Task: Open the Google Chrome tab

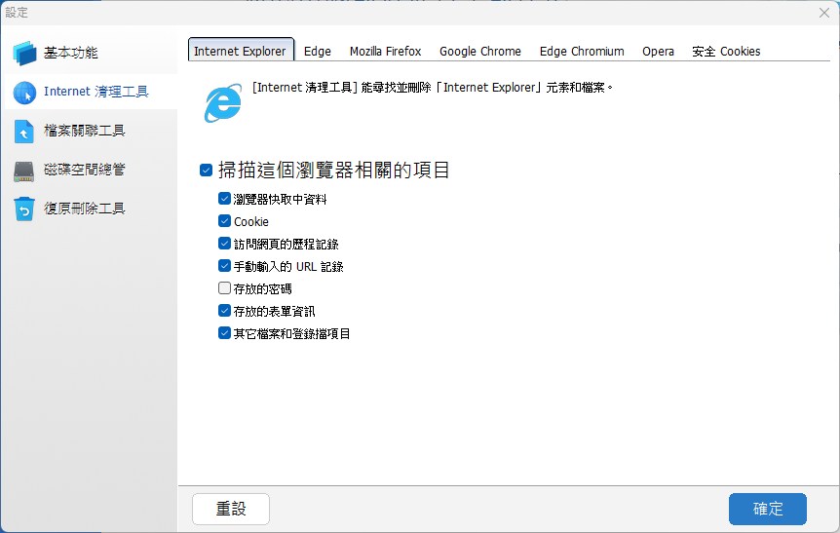Action: coord(480,51)
